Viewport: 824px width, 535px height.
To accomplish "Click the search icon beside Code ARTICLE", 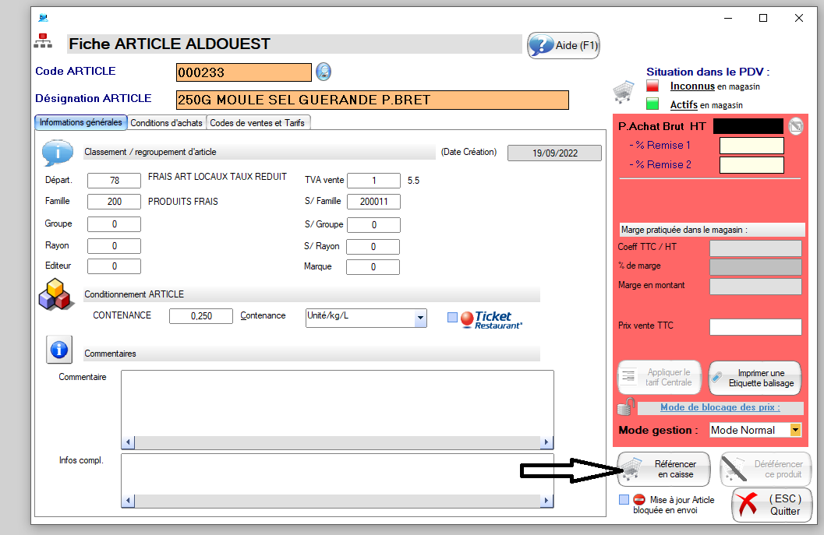I will [x=324, y=72].
